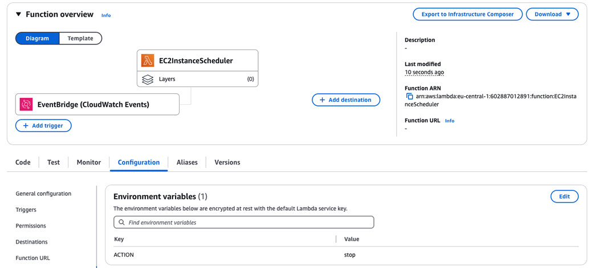Screen dimensions: 594x268
Task: Click the orange Lambda function icon
Action: 148,60
